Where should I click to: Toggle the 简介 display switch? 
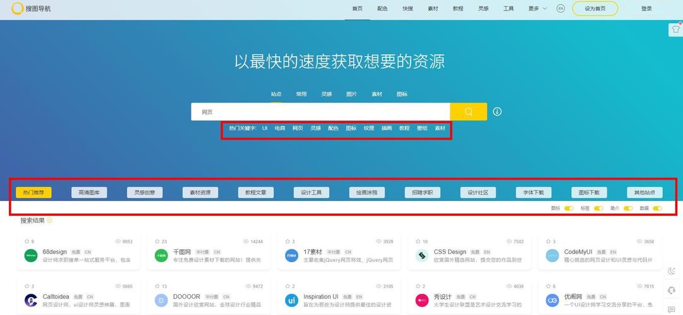click(628, 209)
